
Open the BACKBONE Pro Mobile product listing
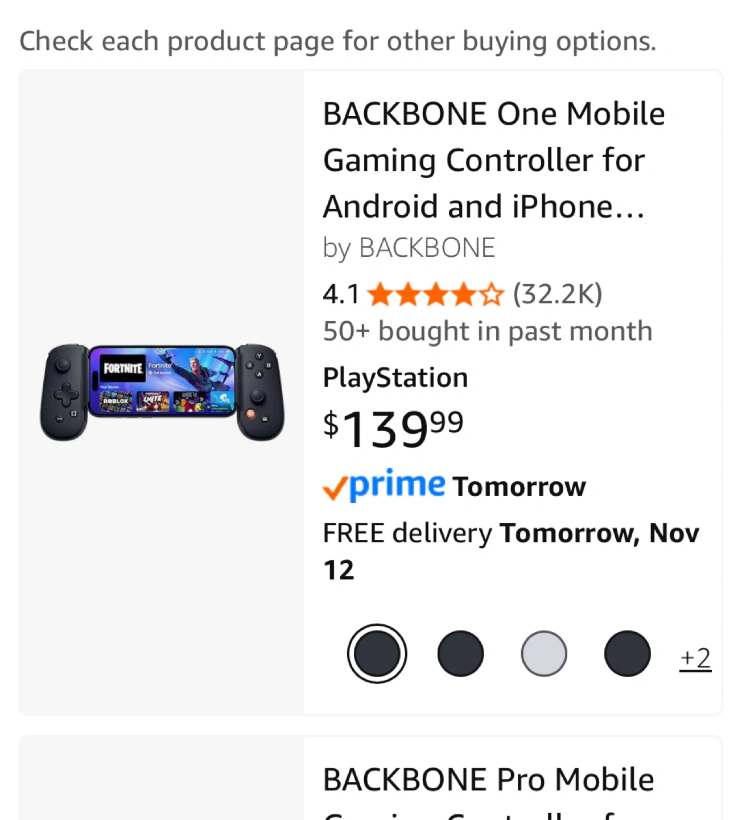[488, 780]
